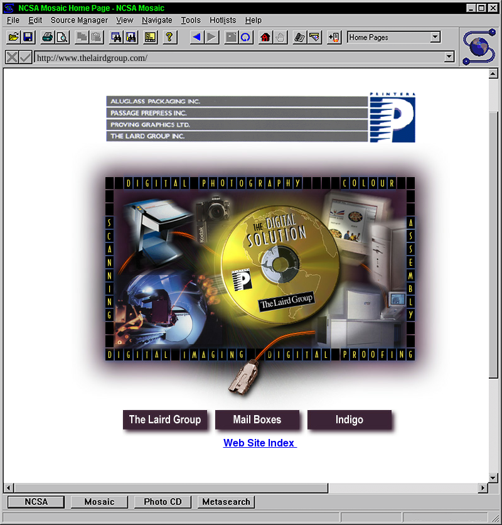Select the Metasearch button in bottom bar
Screen dimensions: 502x525
click(x=227, y=502)
